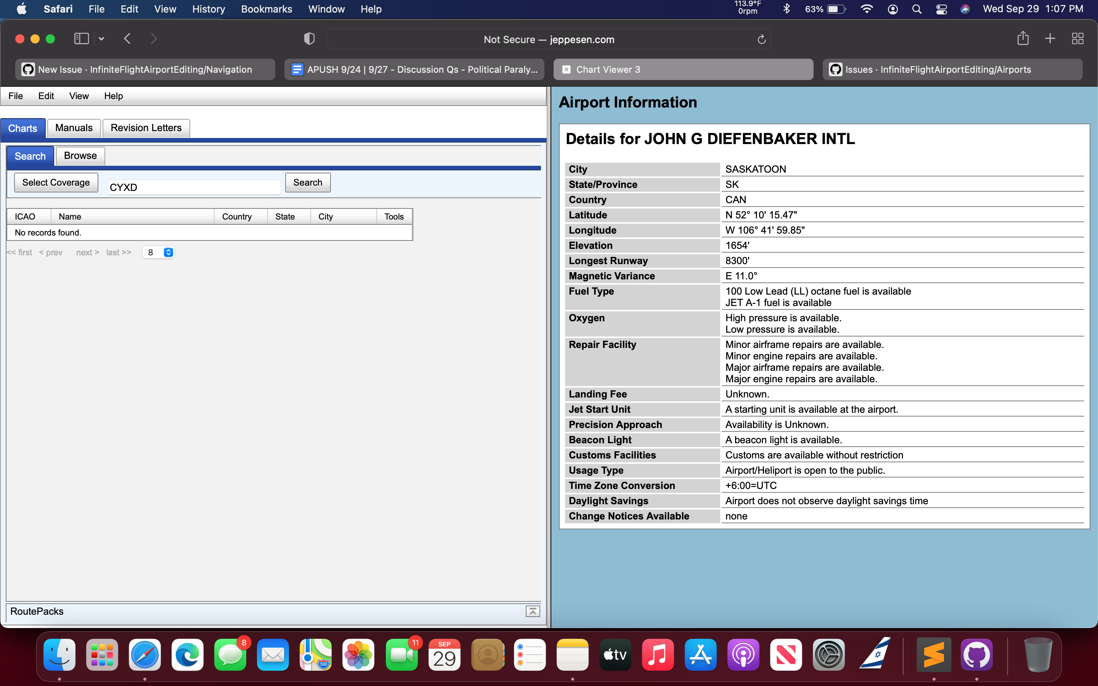Click the Search button beside CYXD
The width and height of the screenshot is (1098, 686).
click(x=308, y=183)
